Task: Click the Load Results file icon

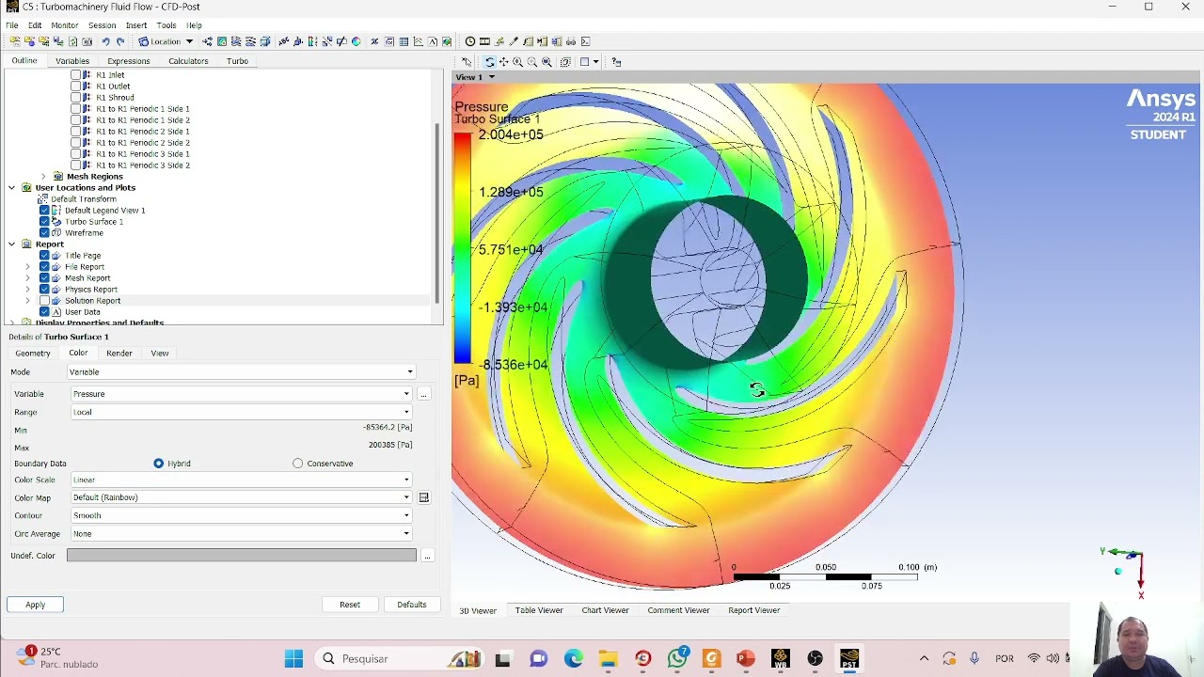Action: tap(15, 41)
